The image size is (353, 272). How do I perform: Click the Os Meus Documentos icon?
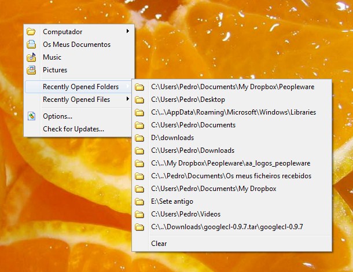(31, 45)
